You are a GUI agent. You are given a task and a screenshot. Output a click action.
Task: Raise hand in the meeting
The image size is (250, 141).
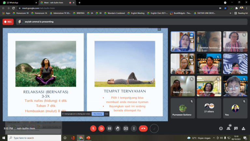118,129
